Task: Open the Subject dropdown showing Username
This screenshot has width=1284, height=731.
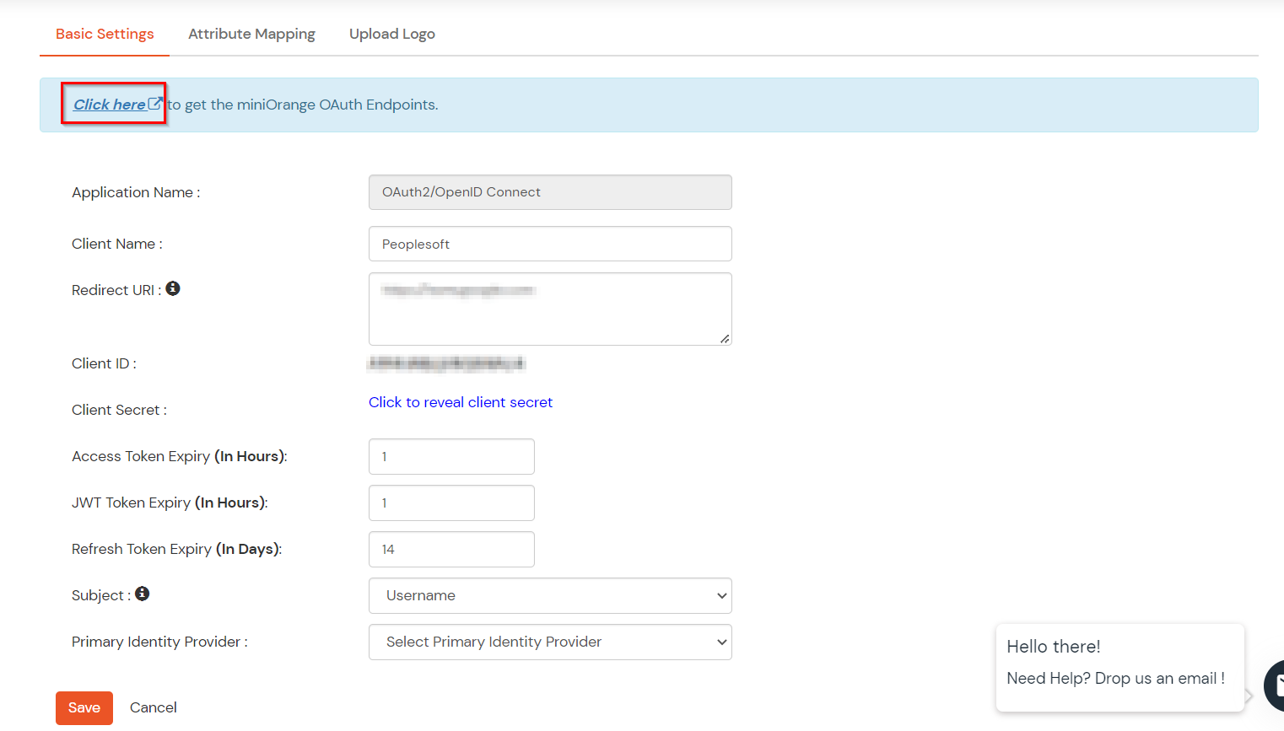Action: click(x=549, y=595)
